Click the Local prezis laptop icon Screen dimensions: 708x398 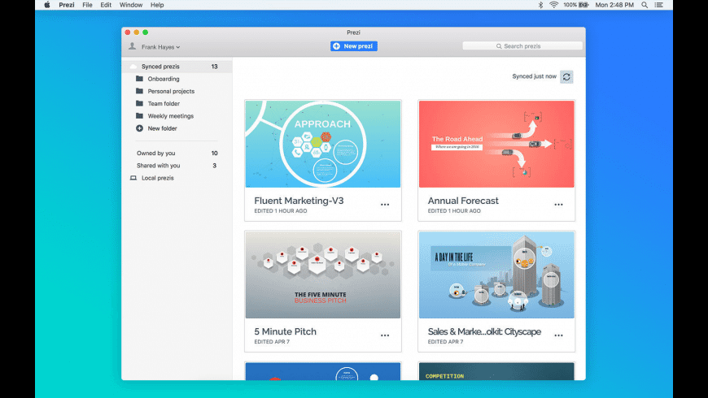tap(133, 178)
